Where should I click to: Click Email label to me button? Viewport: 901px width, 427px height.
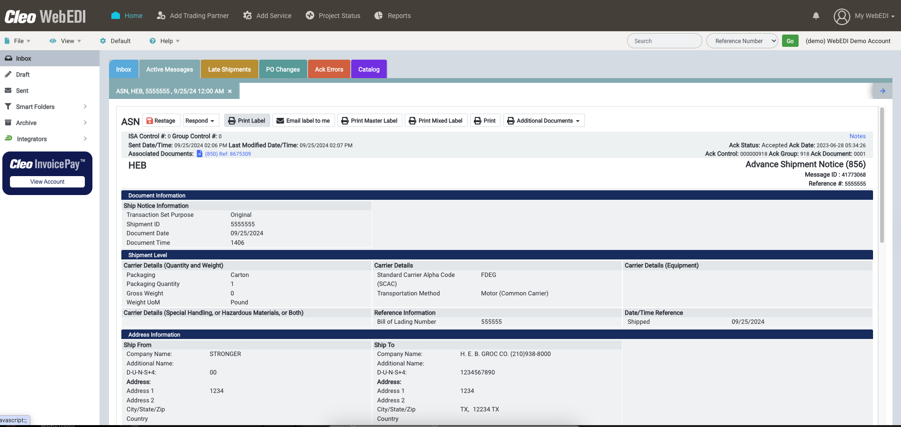(304, 121)
